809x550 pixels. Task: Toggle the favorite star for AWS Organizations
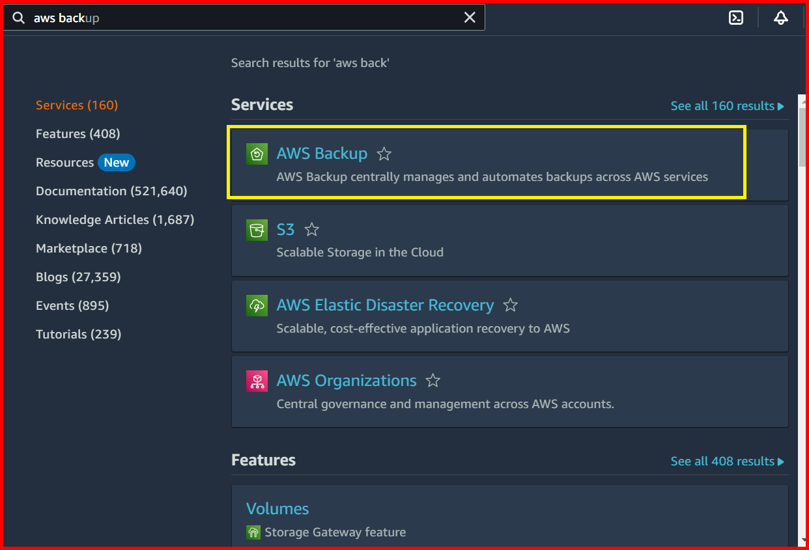click(x=433, y=381)
